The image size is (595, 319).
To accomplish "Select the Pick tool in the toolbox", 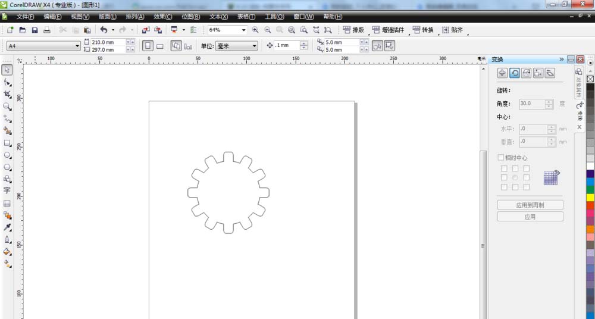I will click(x=7, y=70).
